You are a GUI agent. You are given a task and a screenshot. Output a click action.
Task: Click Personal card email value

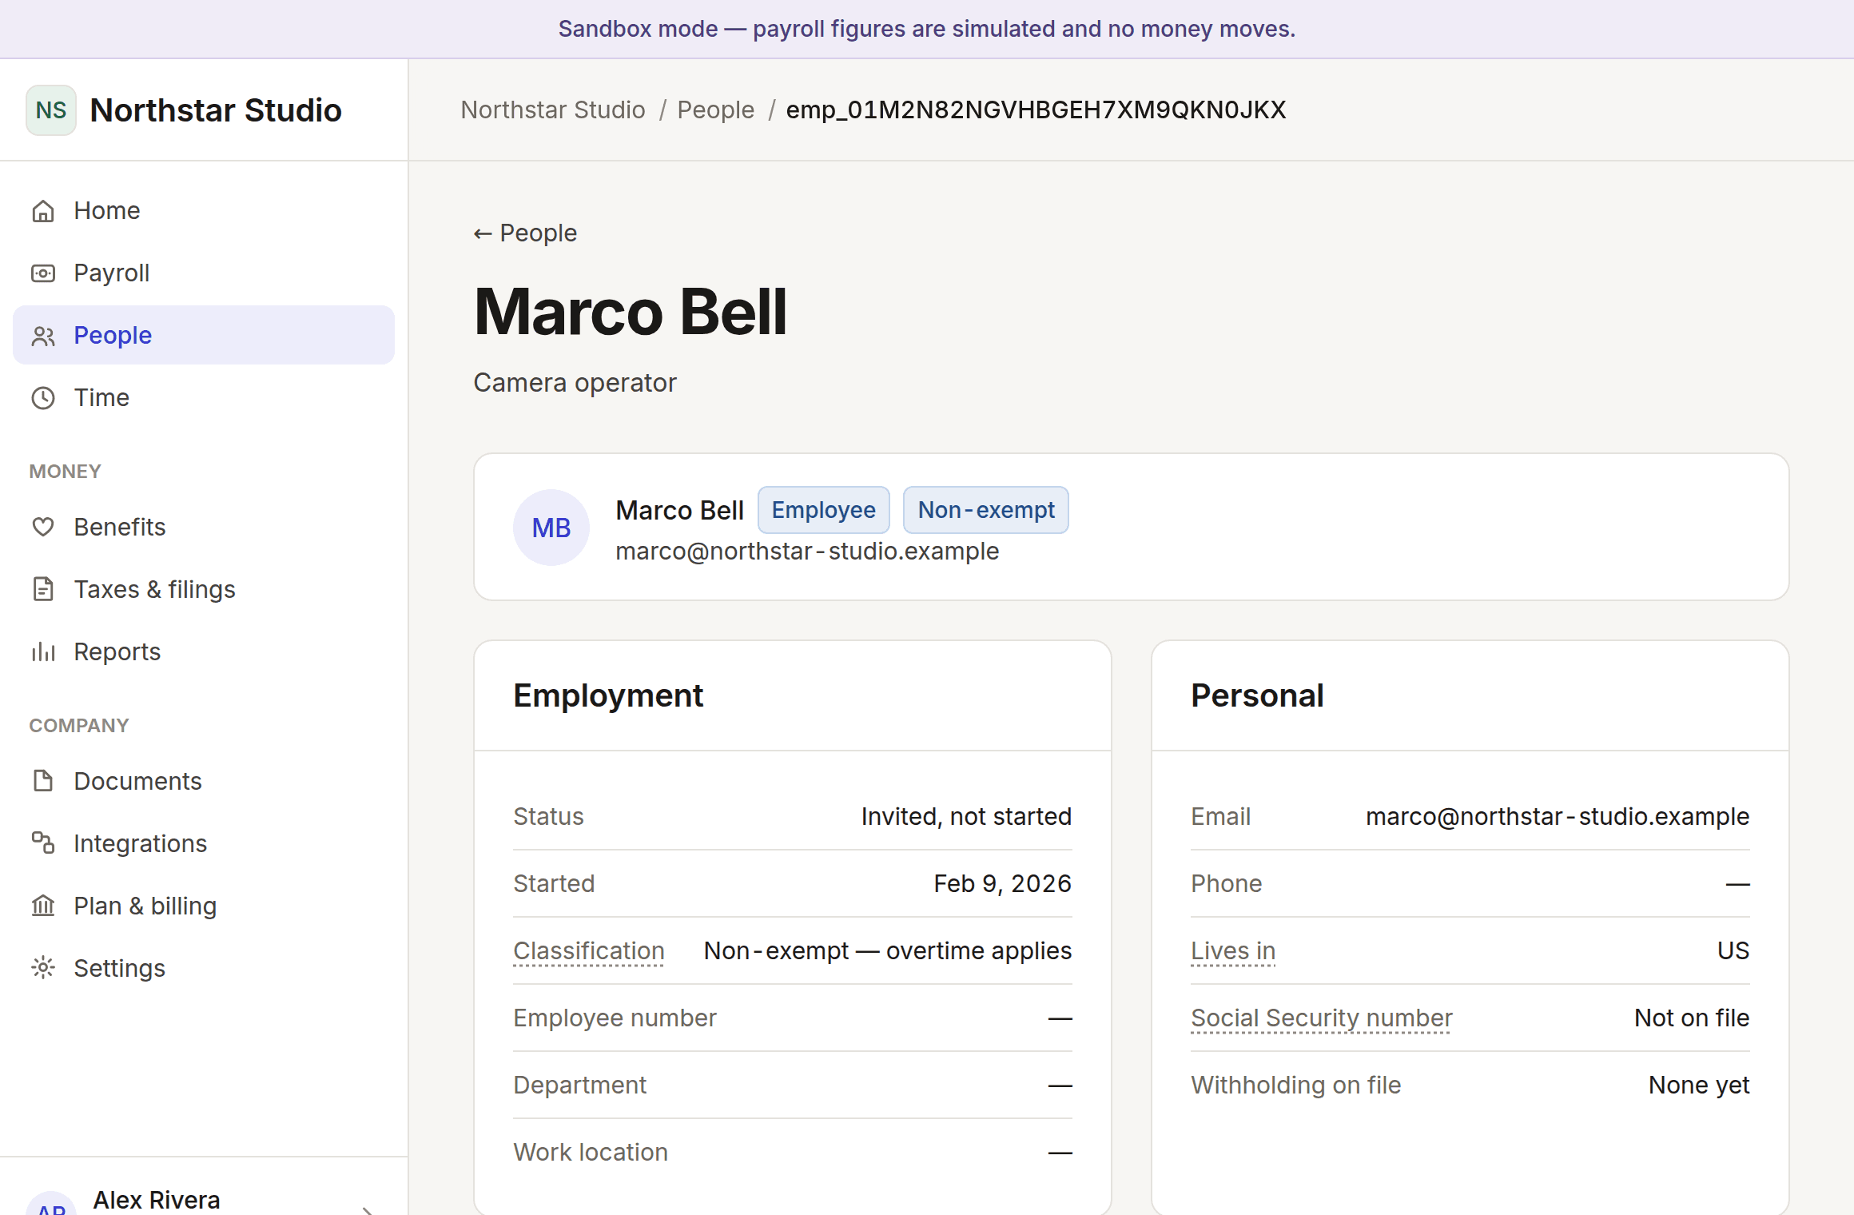point(1558,817)
